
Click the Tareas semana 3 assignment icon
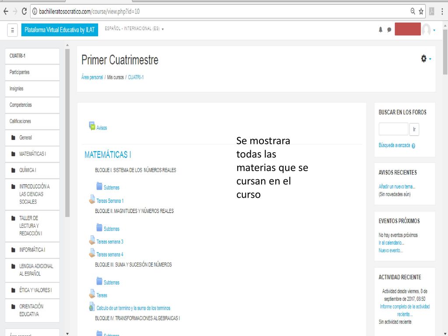pyautogui.click(x=92, y=240)
